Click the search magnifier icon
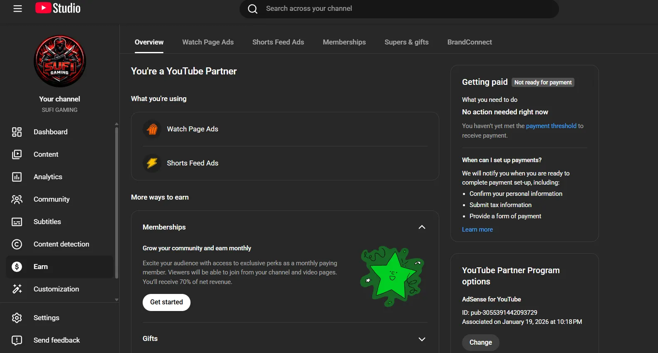 point(252,9)
